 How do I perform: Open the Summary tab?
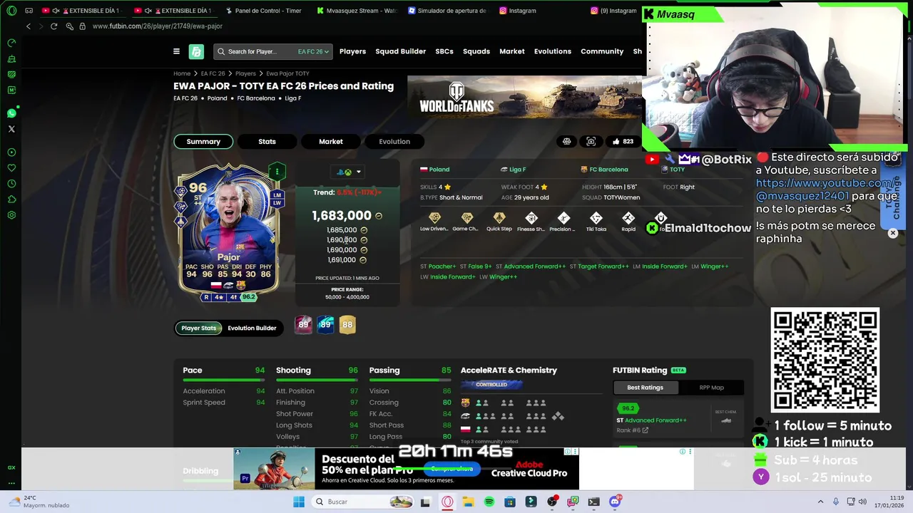[203, 141]
